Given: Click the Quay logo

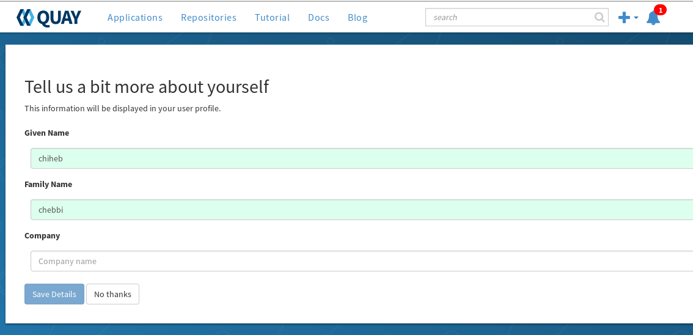Looking at the screenshot, I should 49,18.
